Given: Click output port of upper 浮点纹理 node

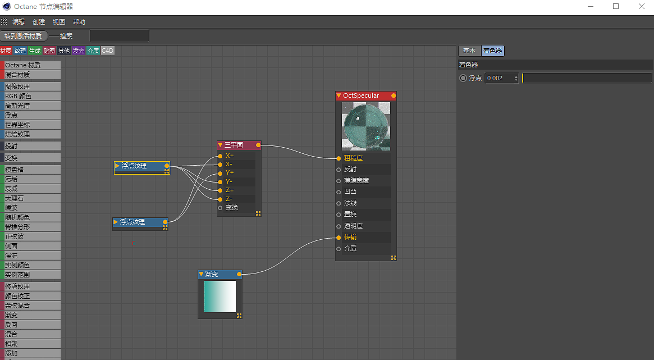Looking at the screenshot, I should (167, 166).
